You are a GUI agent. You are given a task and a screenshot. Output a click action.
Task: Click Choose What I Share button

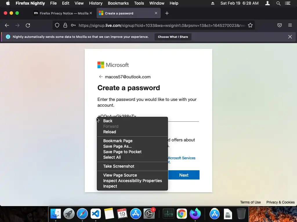pos(173,37)
